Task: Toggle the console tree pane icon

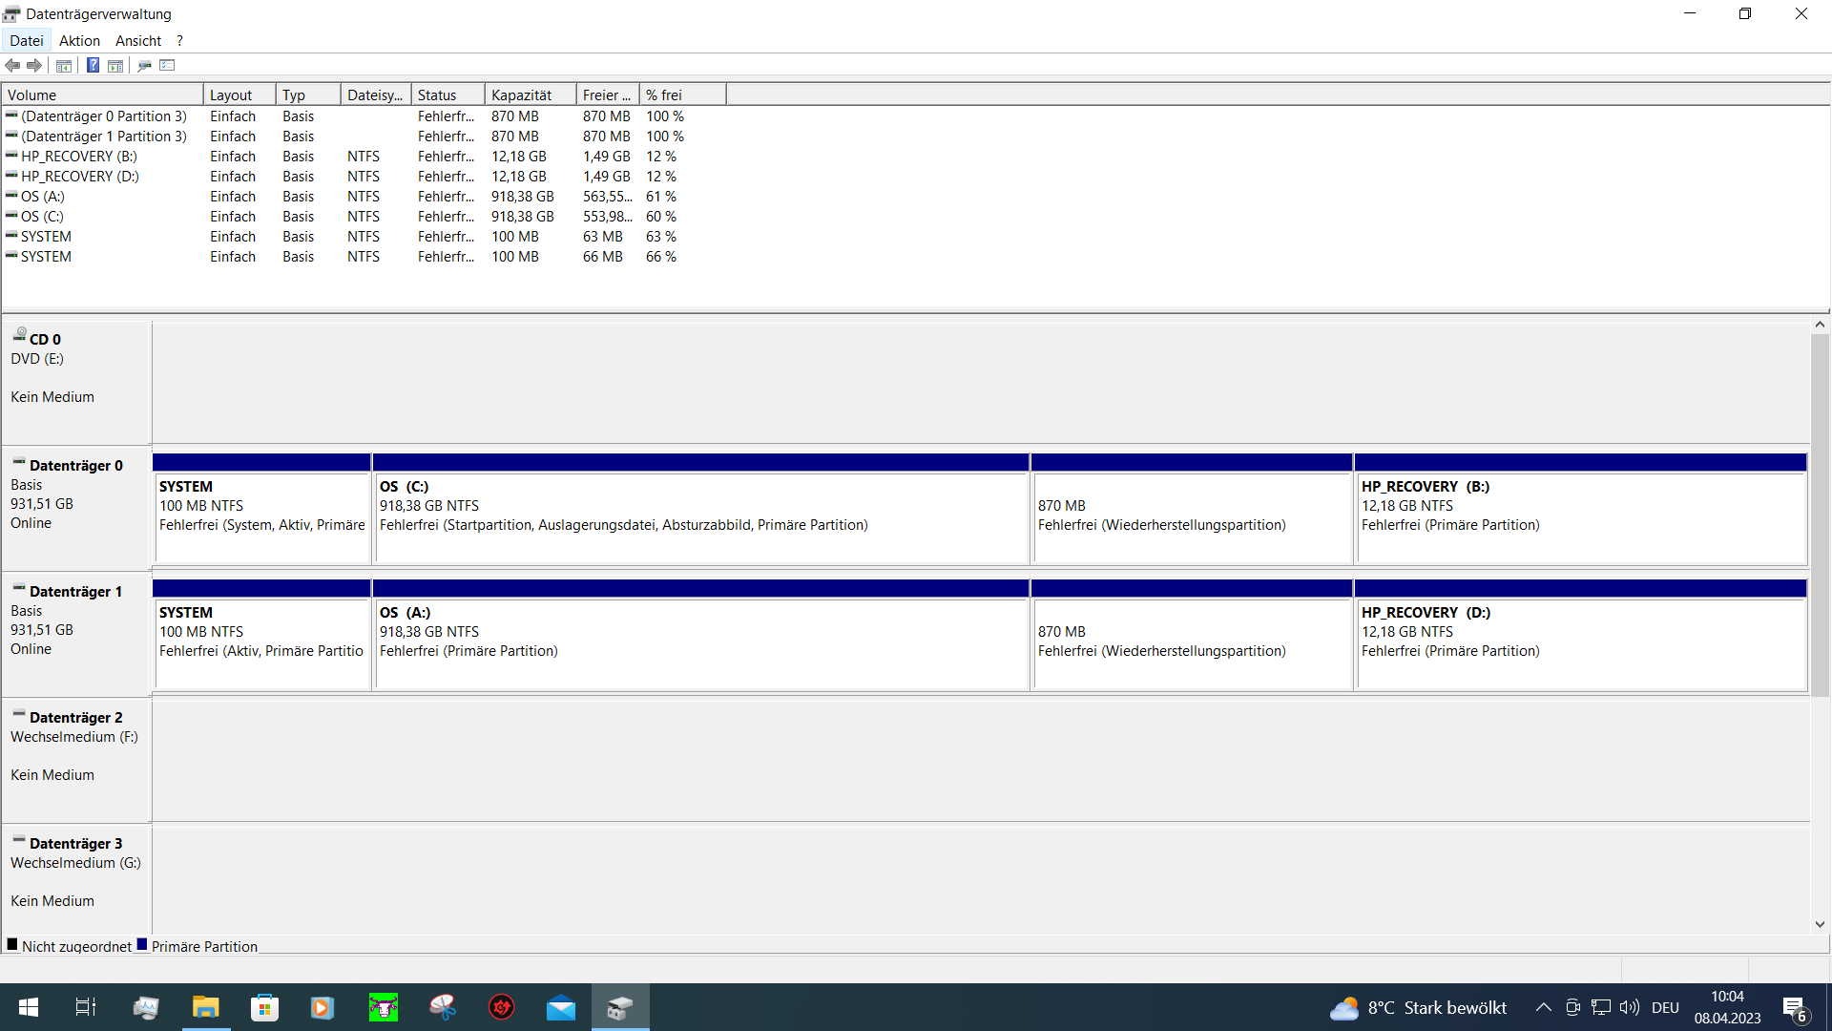Action: click(64, 65)
